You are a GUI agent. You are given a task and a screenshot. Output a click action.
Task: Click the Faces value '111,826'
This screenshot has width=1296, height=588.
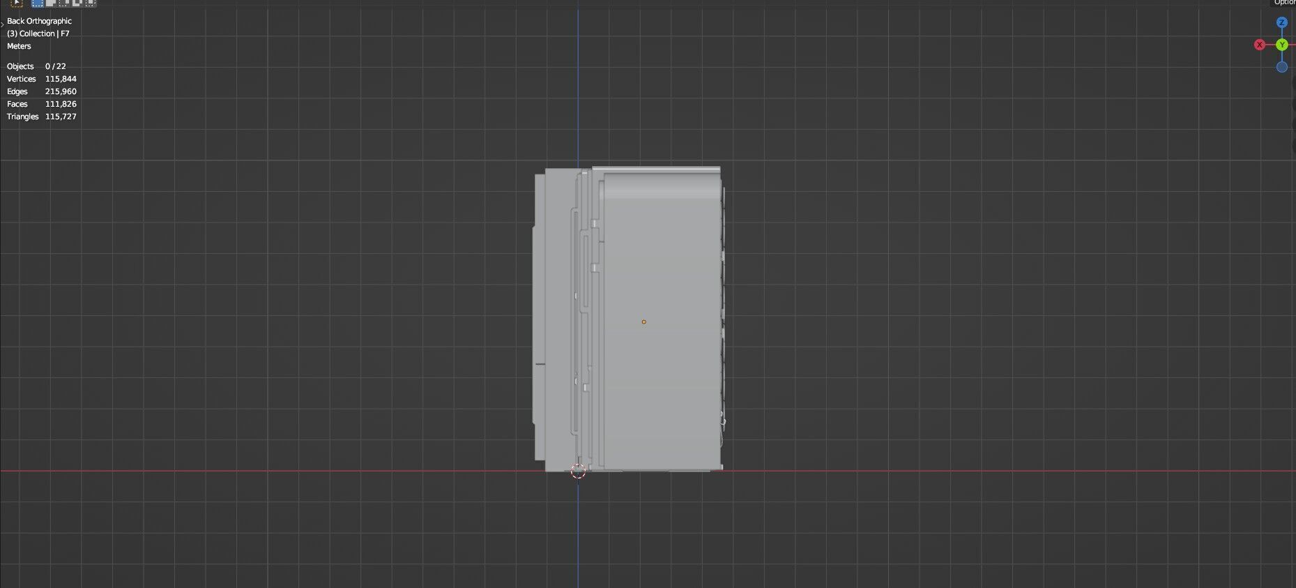pyautogui.click(x=61, y=104)
